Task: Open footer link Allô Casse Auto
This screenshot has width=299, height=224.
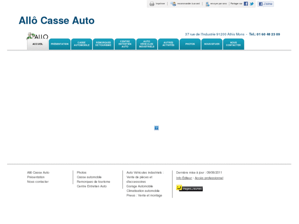Action: [x=38, y=173]
